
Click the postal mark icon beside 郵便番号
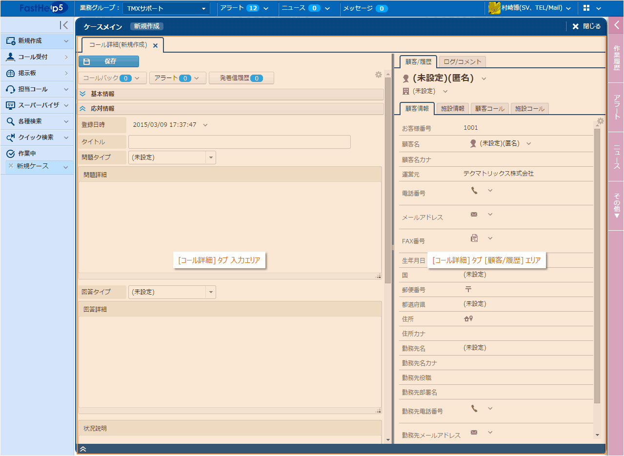point(468,289)
